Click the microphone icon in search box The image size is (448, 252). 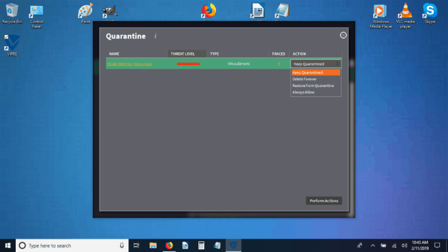tap(122, 246)
